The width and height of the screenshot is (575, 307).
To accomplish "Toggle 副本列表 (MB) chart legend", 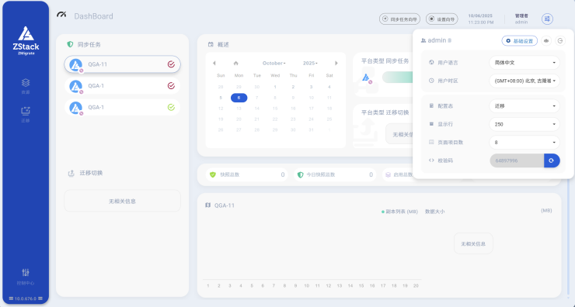I will [x=399, y=212].
